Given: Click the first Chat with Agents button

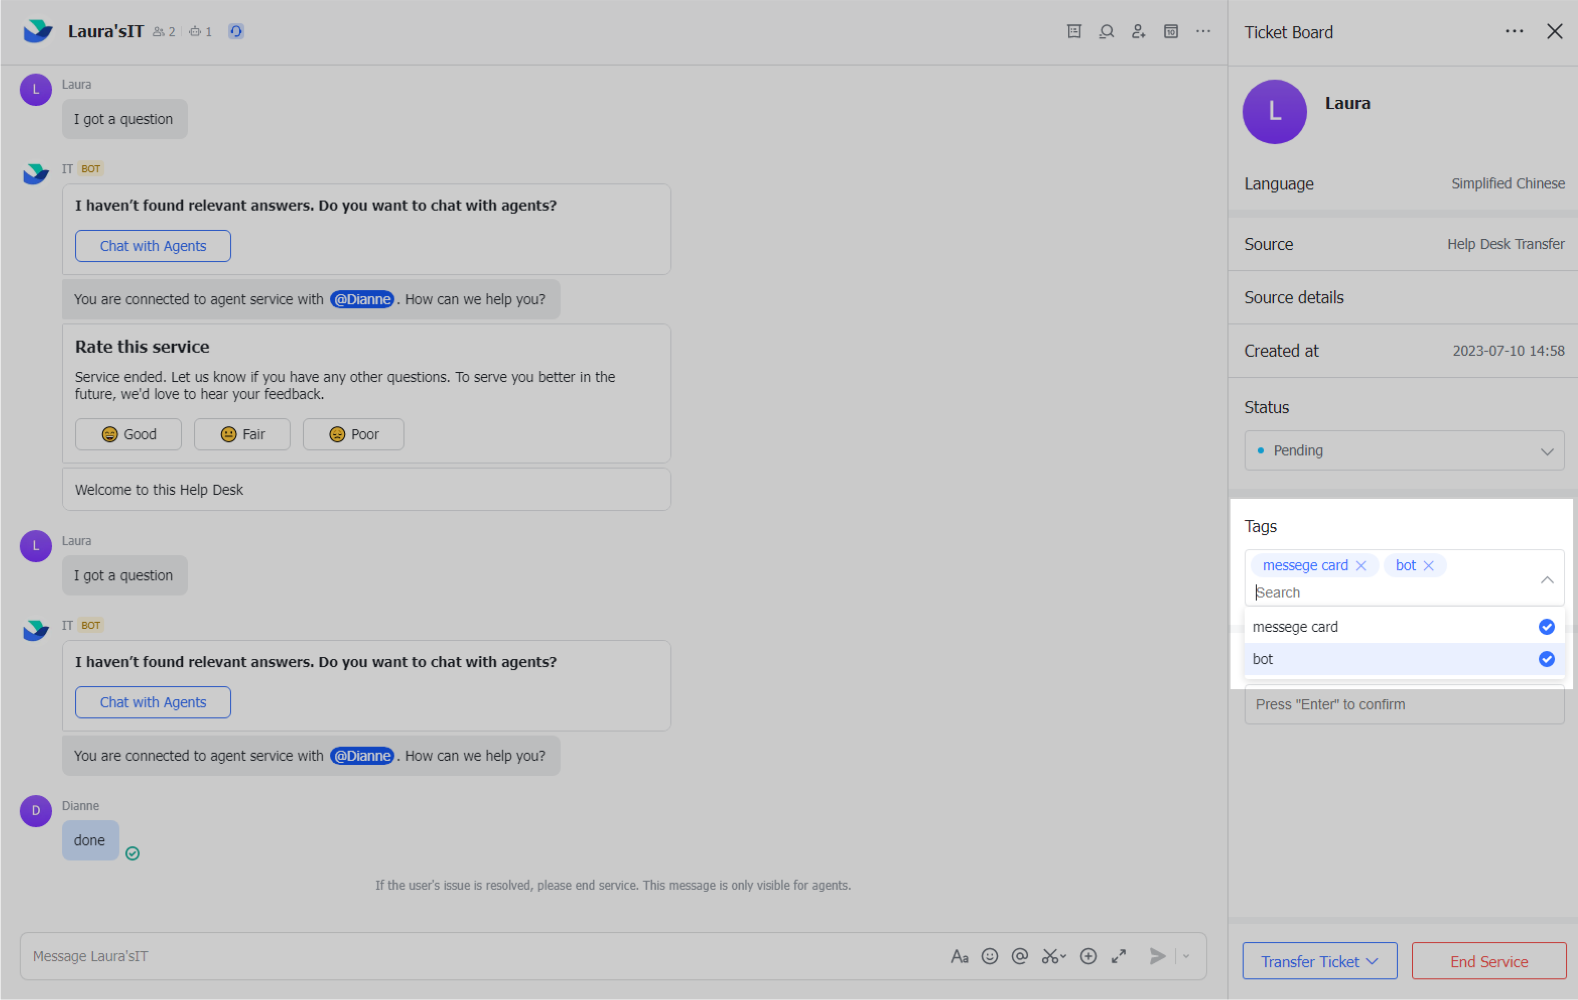Looking at the screenshot, I should tap(153, 246).
